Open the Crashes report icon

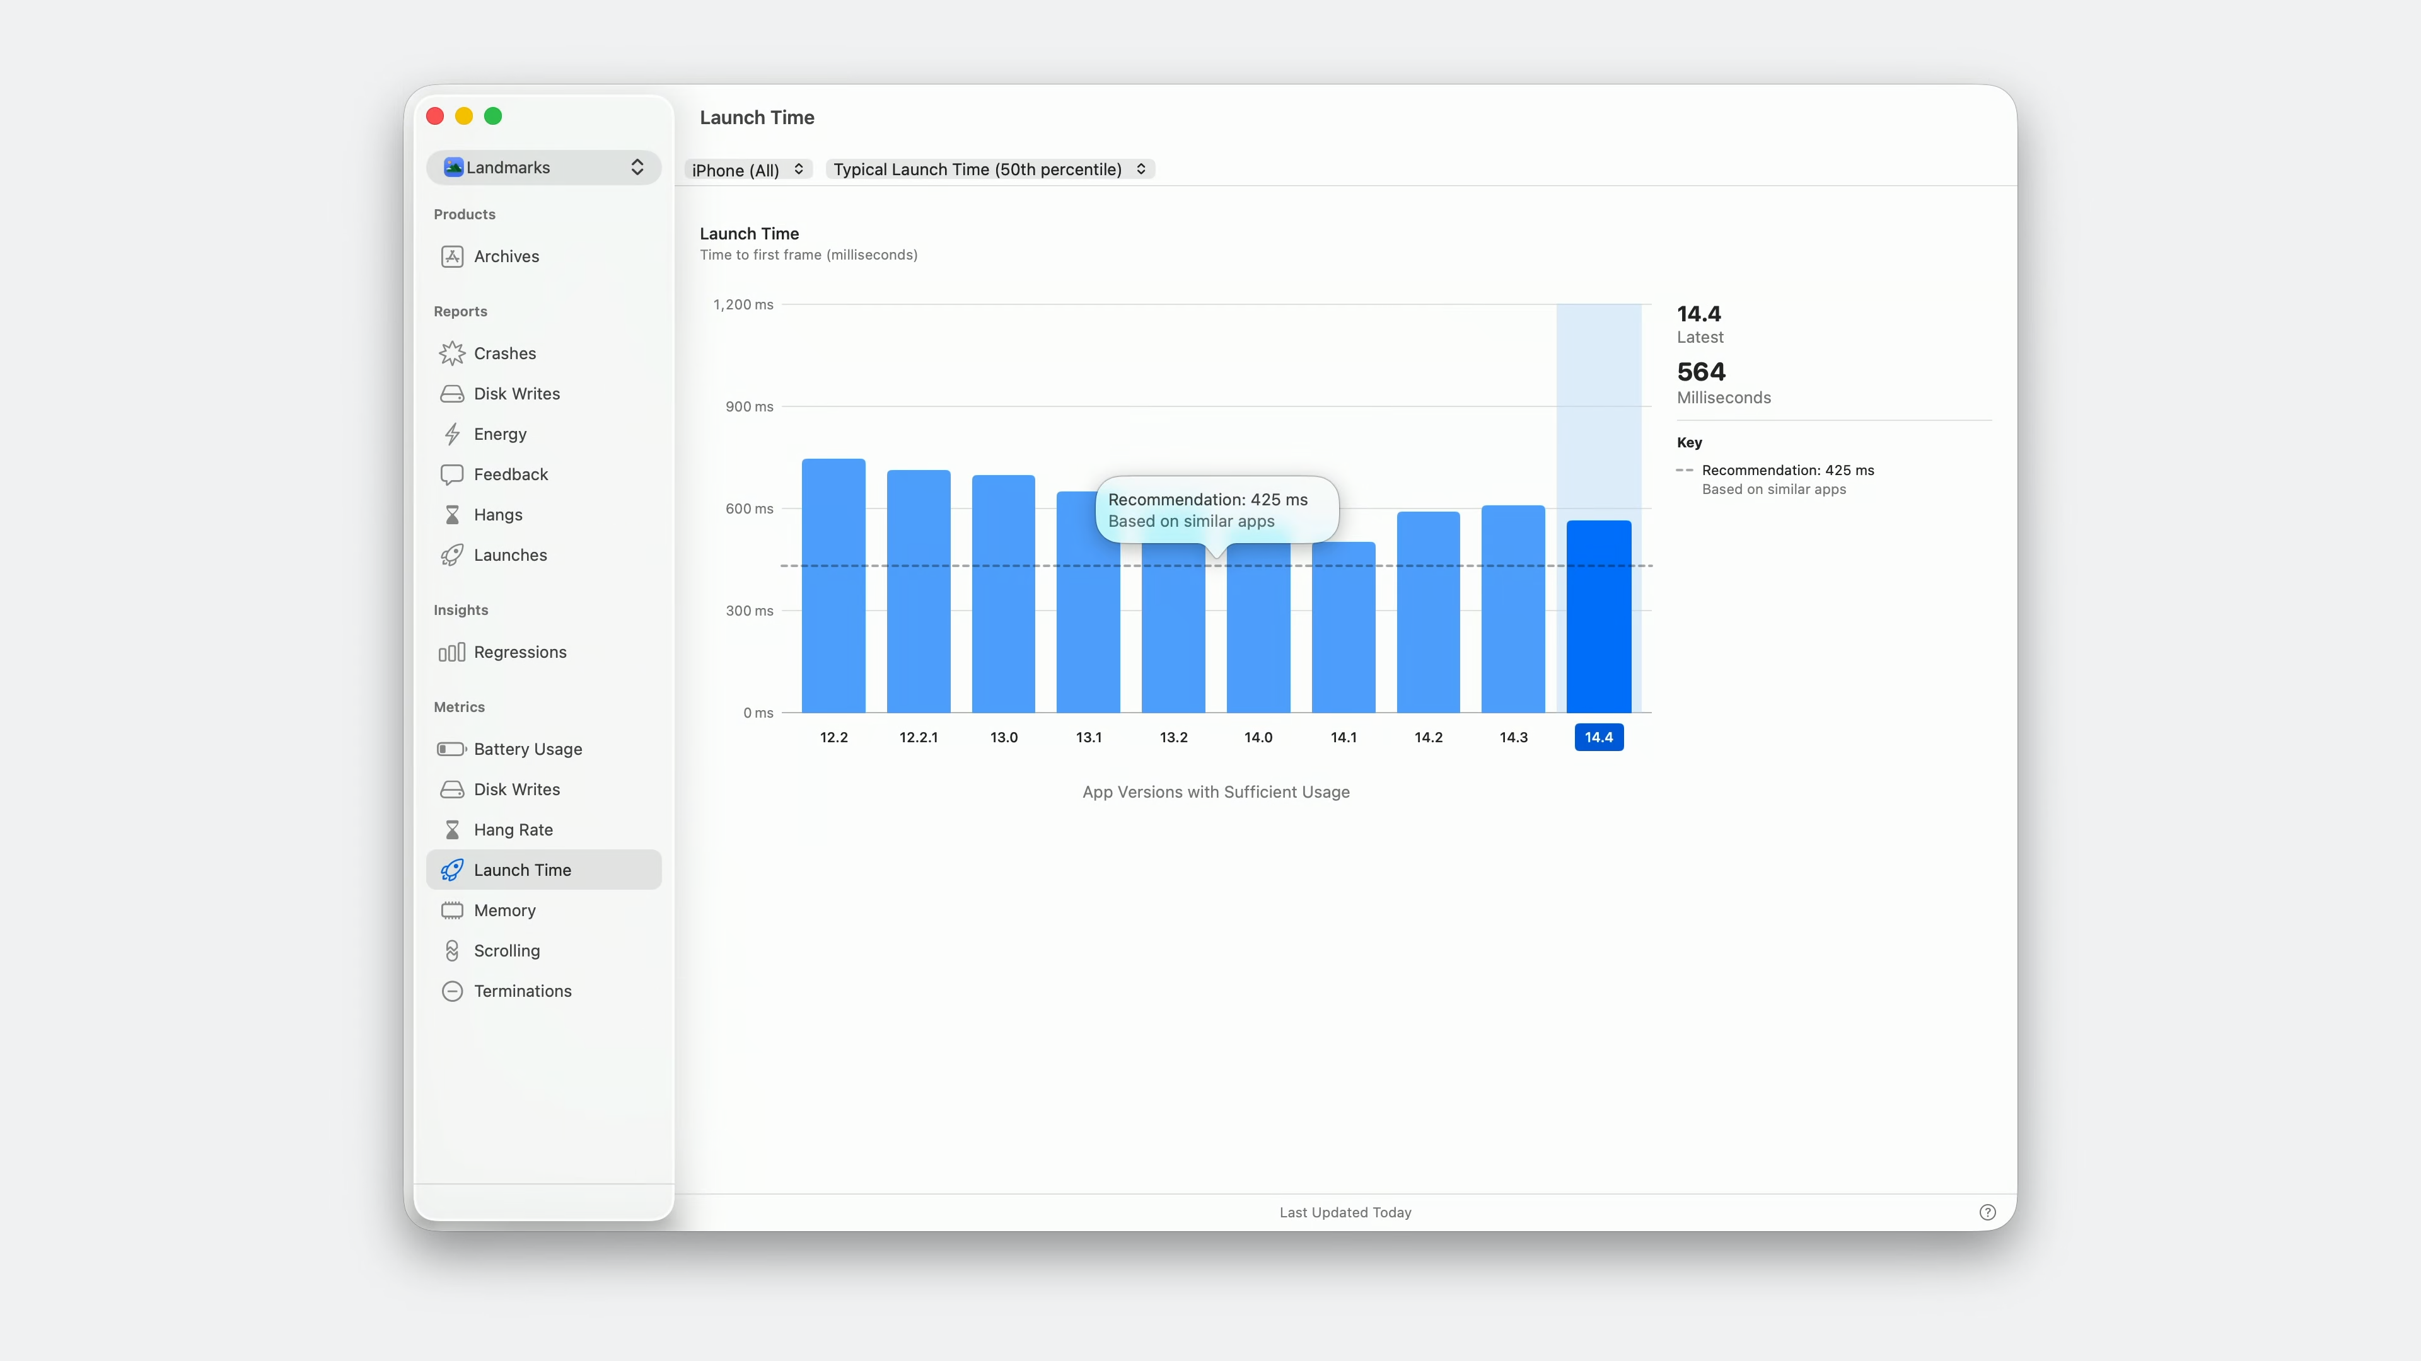click(452, 353)
